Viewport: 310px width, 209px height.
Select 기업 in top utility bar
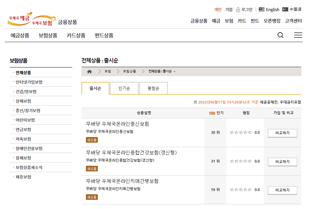[229, 9]
